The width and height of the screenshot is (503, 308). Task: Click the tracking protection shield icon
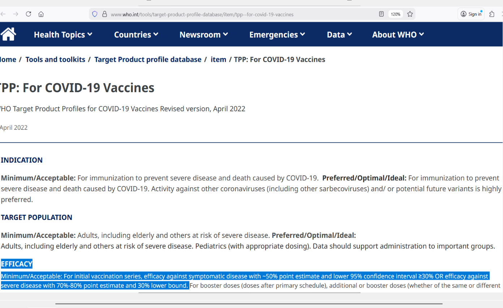click(95, 14)
